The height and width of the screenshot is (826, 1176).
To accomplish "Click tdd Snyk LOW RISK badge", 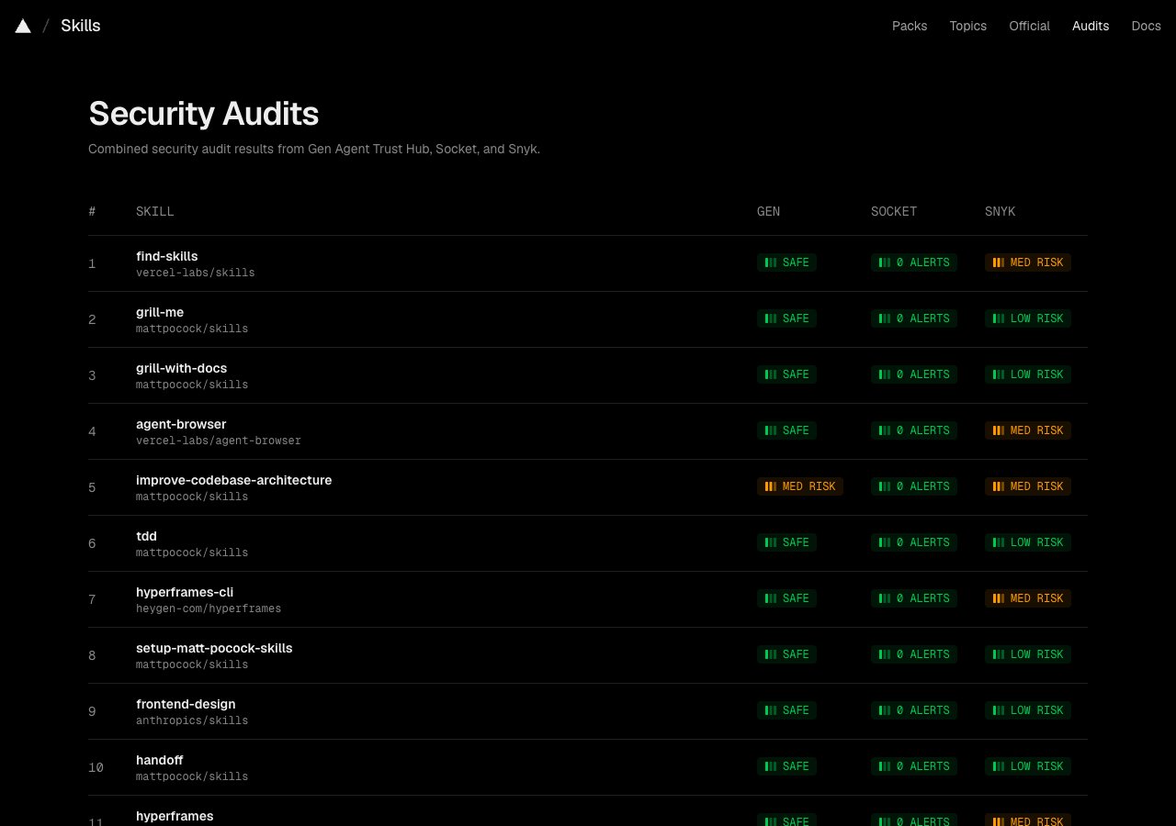I will 1028,542.
